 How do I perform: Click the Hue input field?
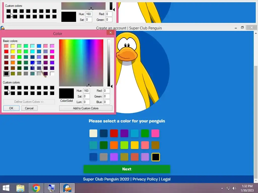[86, 90]
